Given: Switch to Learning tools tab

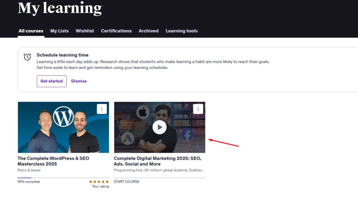Looking at the screenshot, I should (182, 31).
